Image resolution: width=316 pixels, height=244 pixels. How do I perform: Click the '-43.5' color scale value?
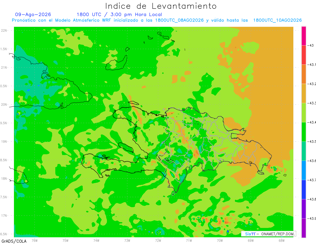312,142
